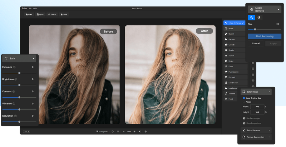Open the Histogram view
The width and height of the screenshot is (286, 147).
click(x=102, y=132)
